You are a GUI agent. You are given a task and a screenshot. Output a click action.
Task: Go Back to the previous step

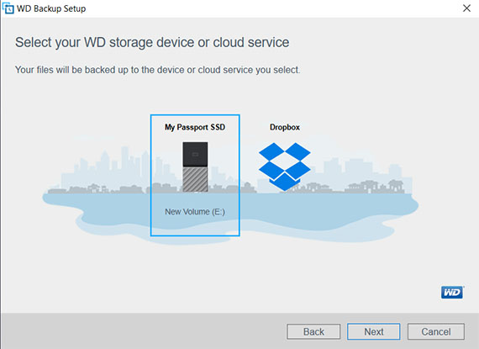313,331
